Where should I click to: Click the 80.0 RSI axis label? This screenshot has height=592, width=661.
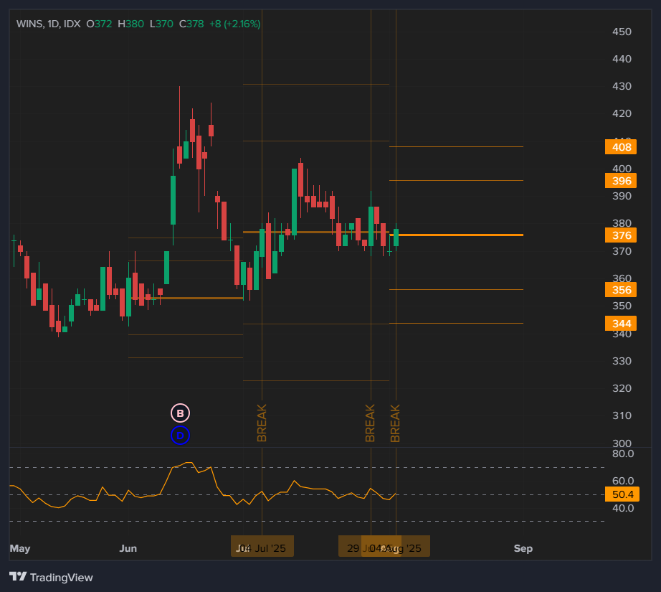click(x=623, y=454)
